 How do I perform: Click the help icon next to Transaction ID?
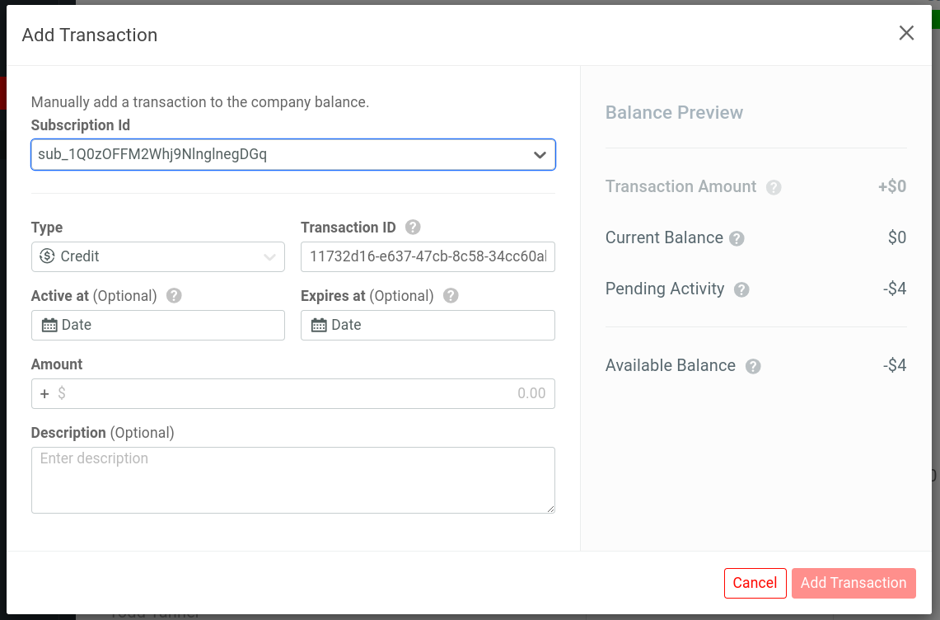[411, 227]
